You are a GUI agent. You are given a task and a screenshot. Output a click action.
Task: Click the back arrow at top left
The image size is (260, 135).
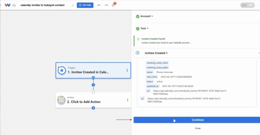(1, 5)
